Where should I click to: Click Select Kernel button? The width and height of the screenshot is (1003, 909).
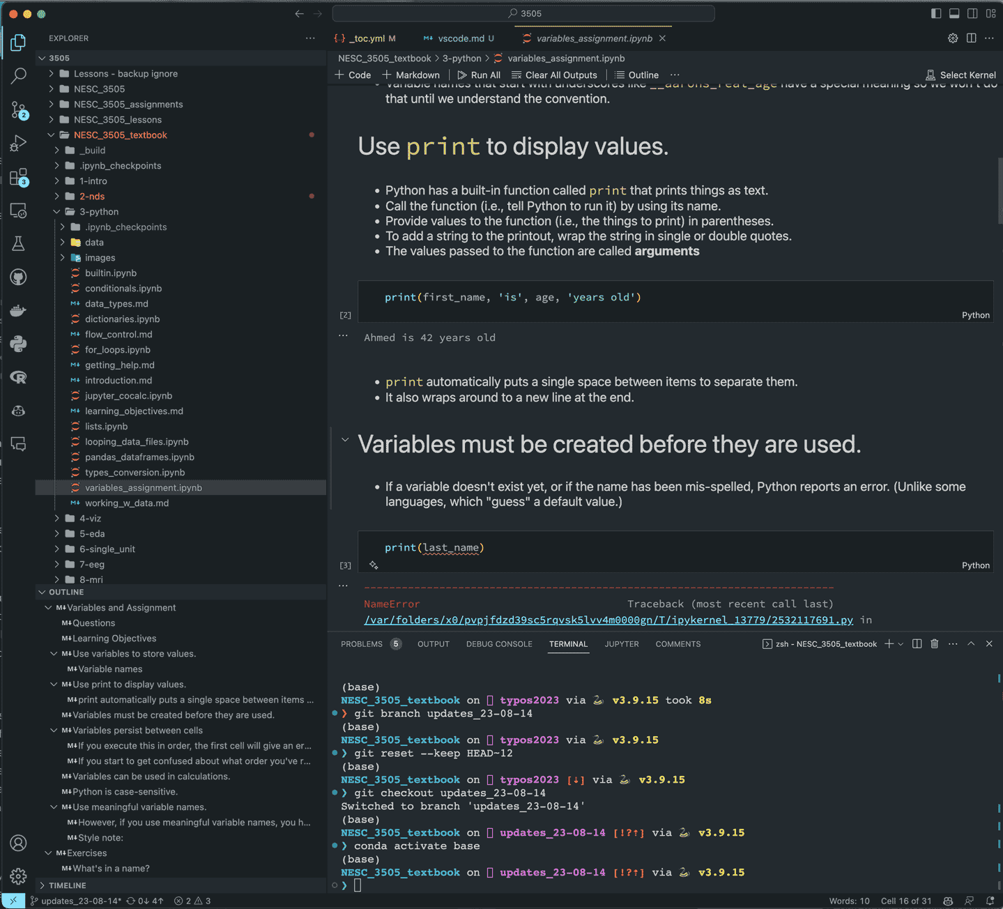point(960,75)
